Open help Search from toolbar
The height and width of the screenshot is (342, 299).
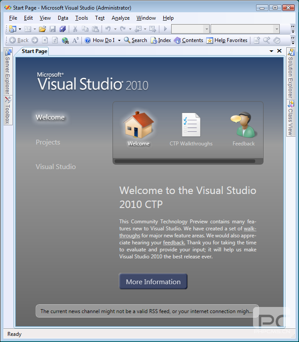[135, 40]
